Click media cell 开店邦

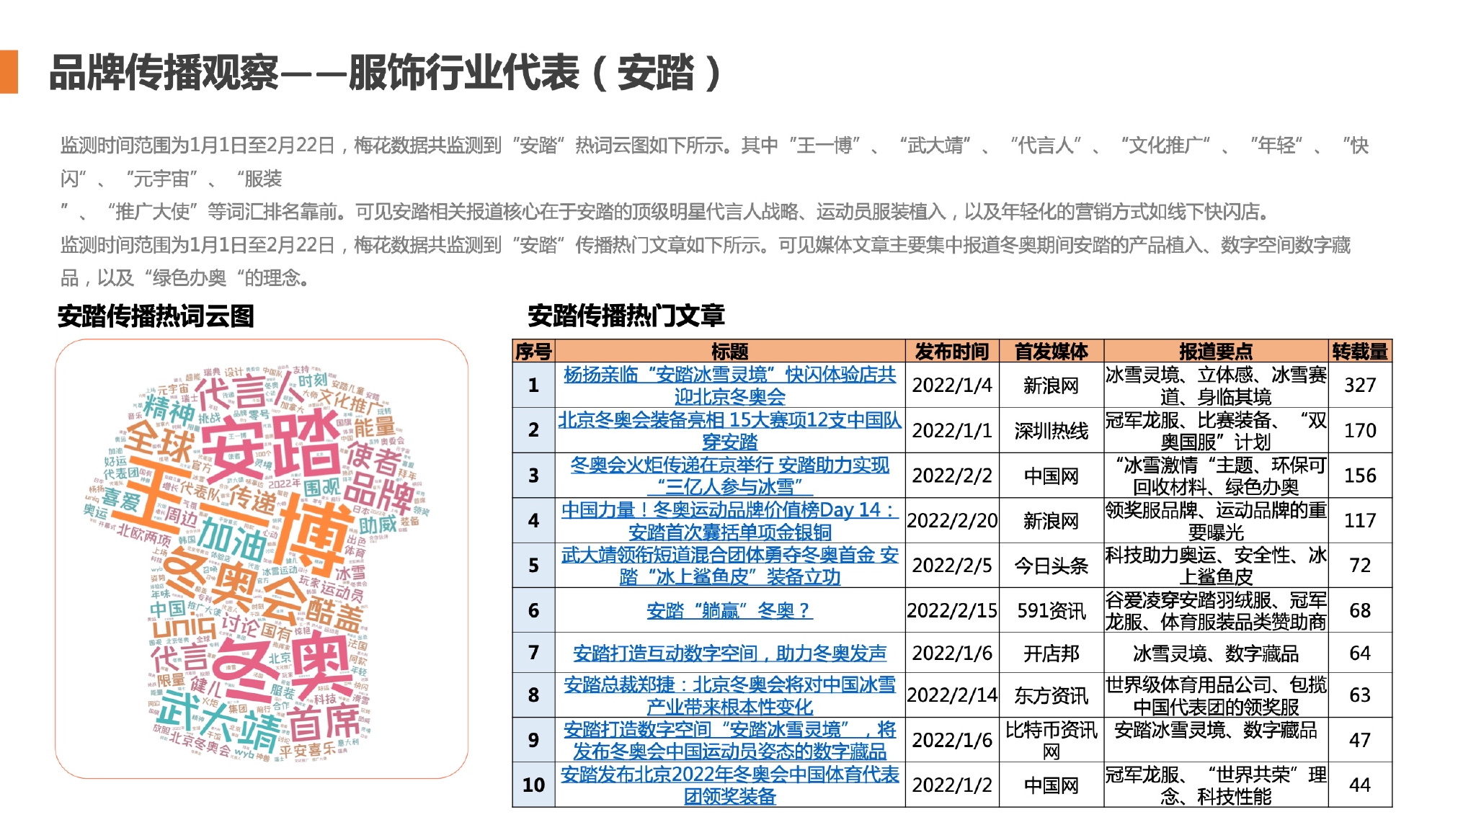coord(1051,653)
